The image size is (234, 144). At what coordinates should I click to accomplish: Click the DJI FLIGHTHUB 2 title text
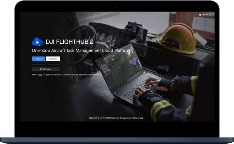(x=69, y=42)
